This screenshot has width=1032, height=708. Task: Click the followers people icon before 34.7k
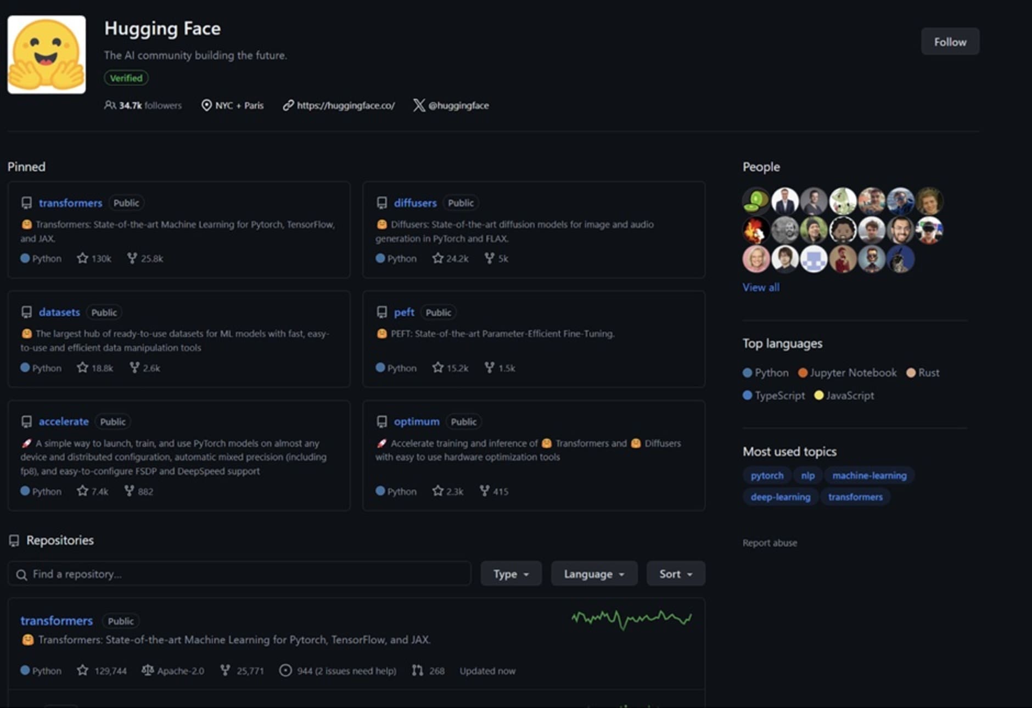pos(109,105)
